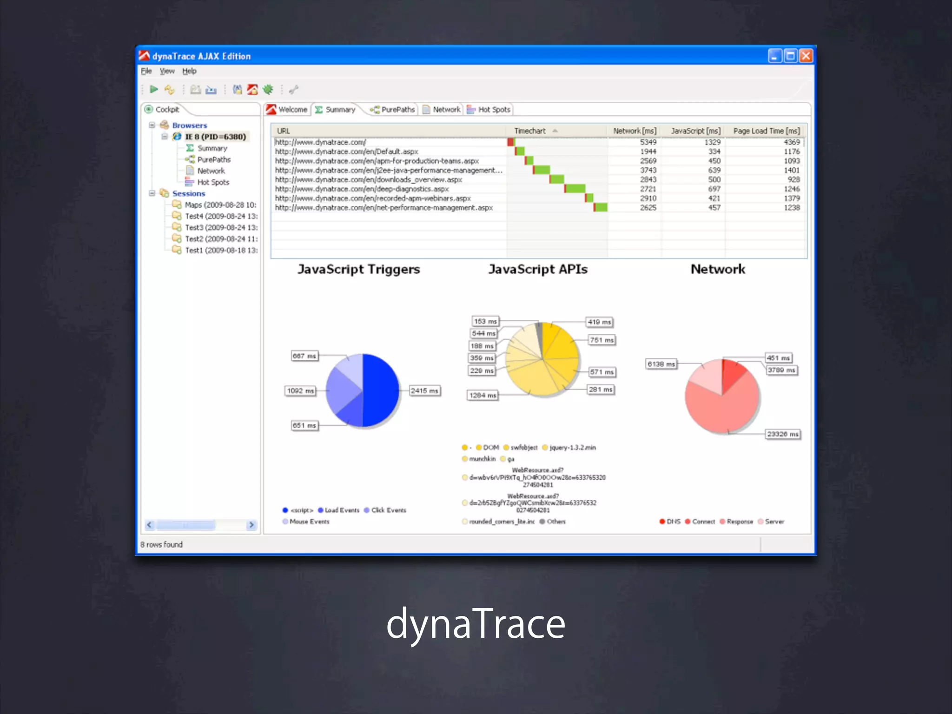Image resolution: width=952 pixels, height=714 pixels.
Task: Open the View menu
Action: (167, 71)
